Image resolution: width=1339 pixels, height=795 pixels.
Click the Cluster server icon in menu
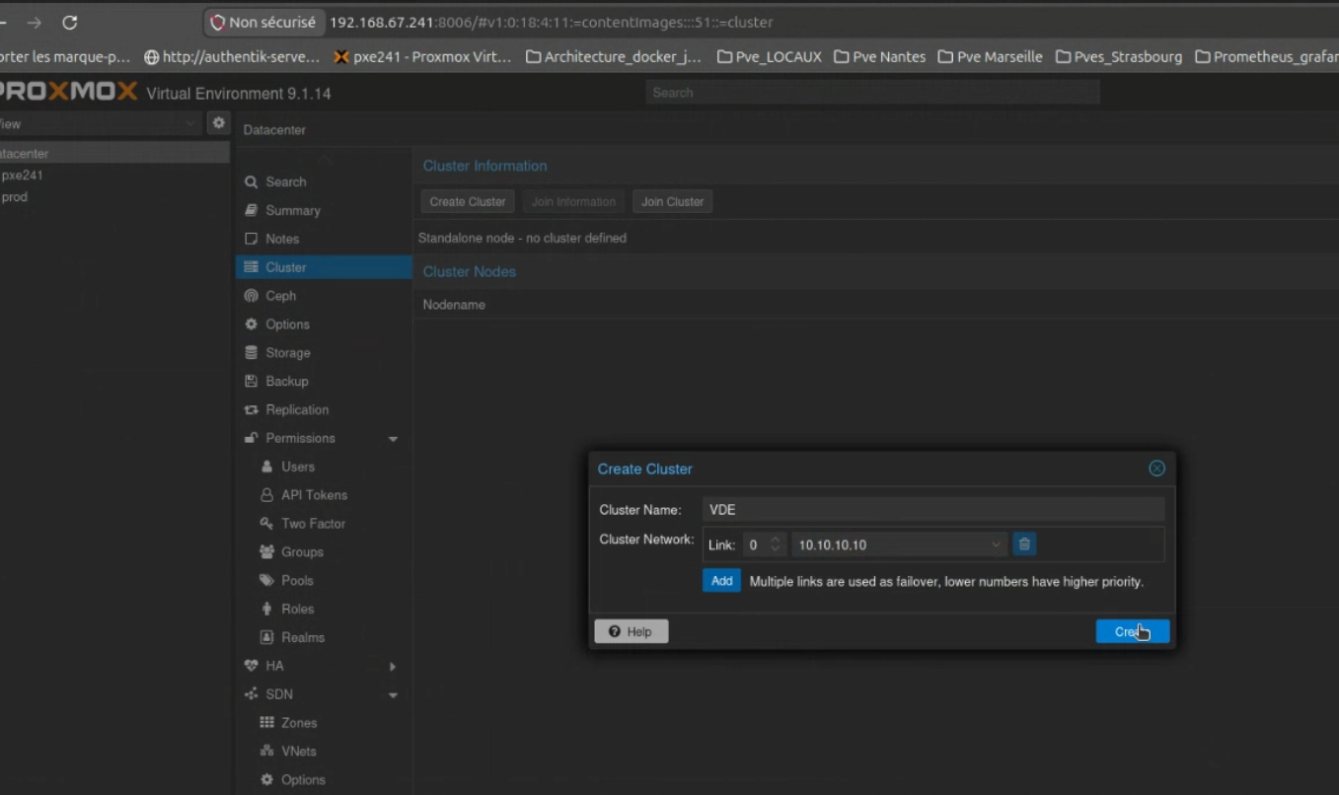[x=251, y=267]
